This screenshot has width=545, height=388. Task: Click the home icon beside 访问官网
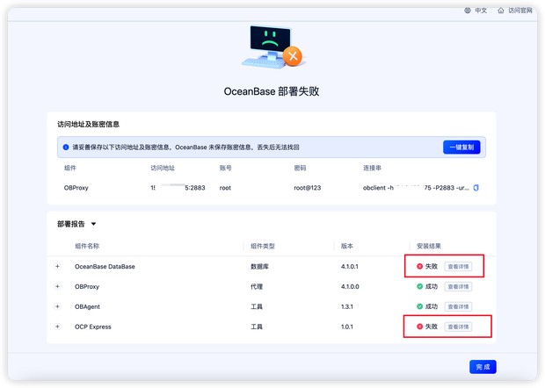point(501,11)
